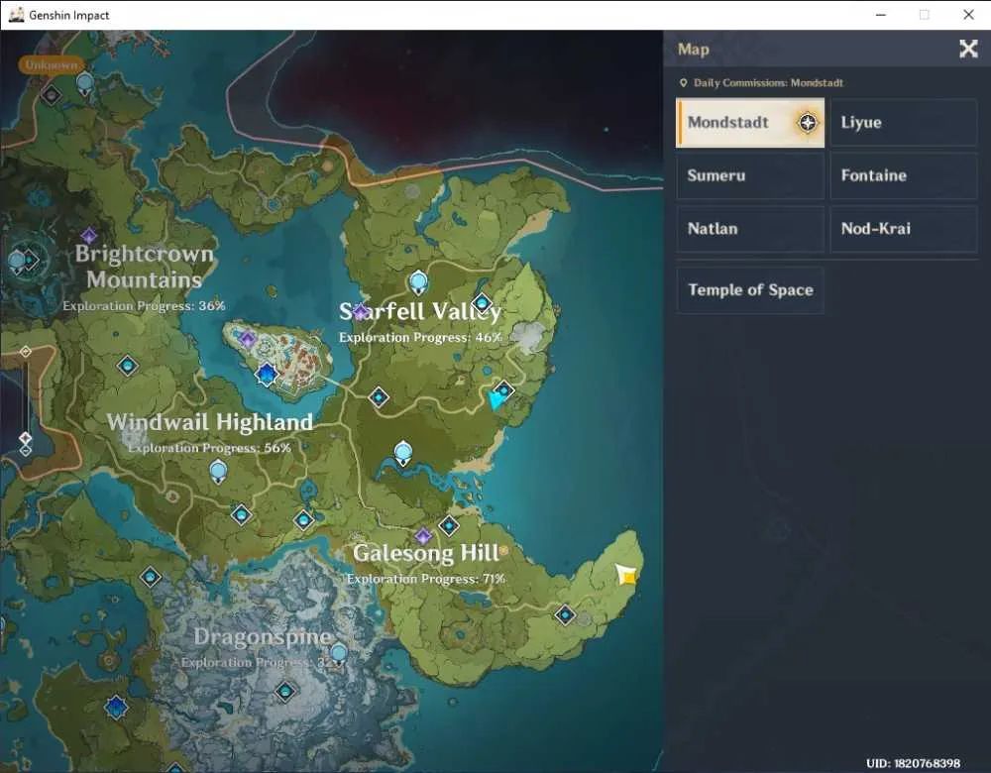Select the purple domain inside Mondstadt city island
991x773 pixels.
(x=247, y=339)
